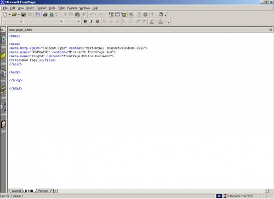Click the New Page icon
The image size is (274, 199).
pos(5,14)
